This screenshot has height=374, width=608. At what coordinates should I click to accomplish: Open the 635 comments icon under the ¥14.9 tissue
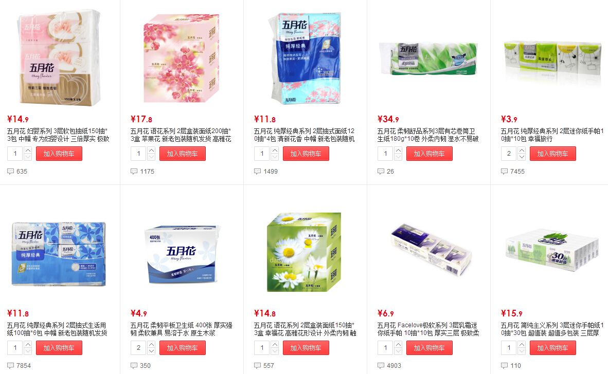[10, 171]
